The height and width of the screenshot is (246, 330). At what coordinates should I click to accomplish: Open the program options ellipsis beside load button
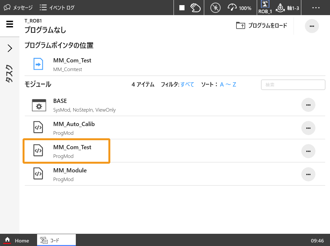pos(312,26)
